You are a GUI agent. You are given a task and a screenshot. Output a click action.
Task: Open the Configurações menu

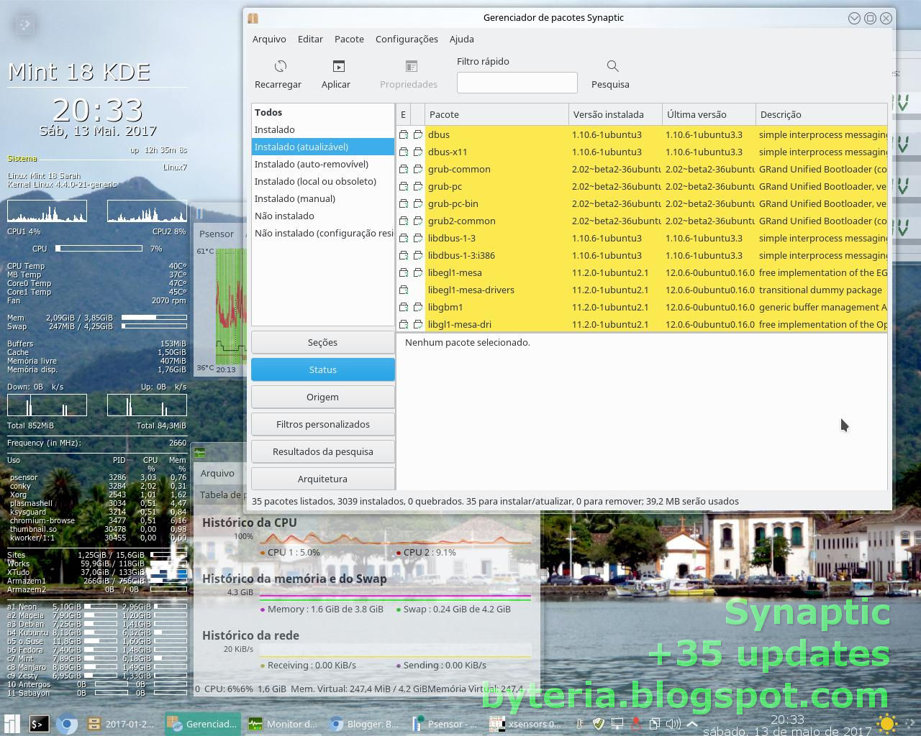click(407, 39)
